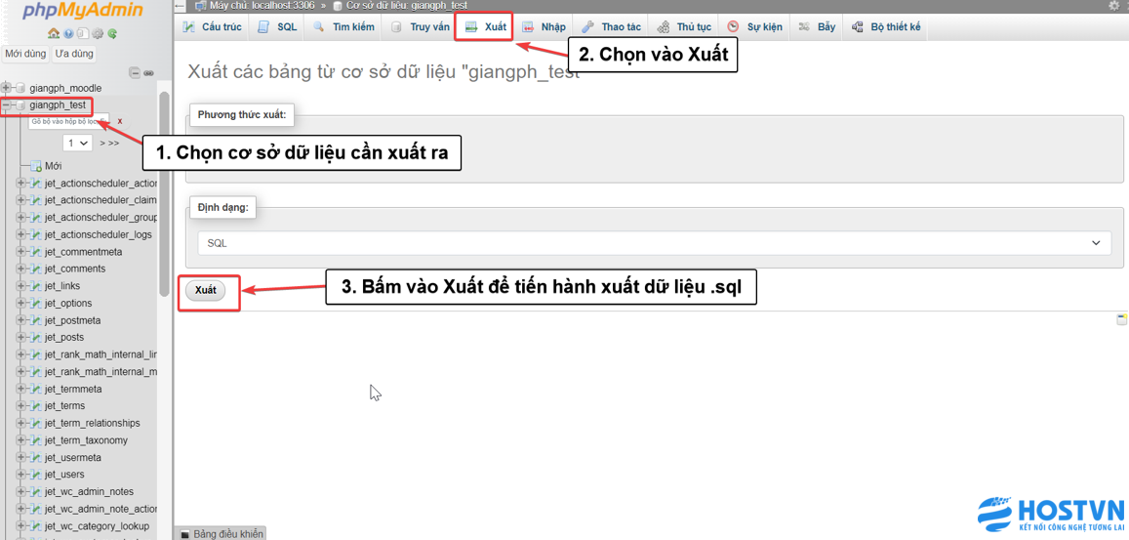
Task: Click the table icon beside jet_posts
Action: [36, 338]
